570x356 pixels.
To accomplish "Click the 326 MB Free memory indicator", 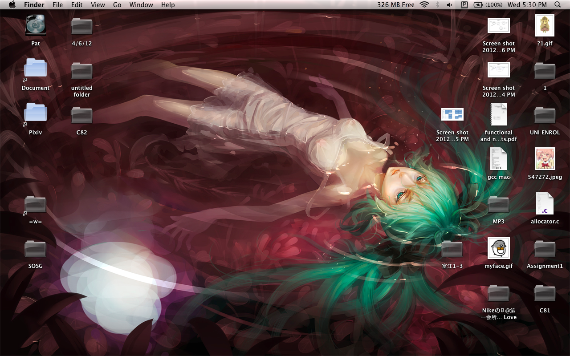I will click(395, 5).
